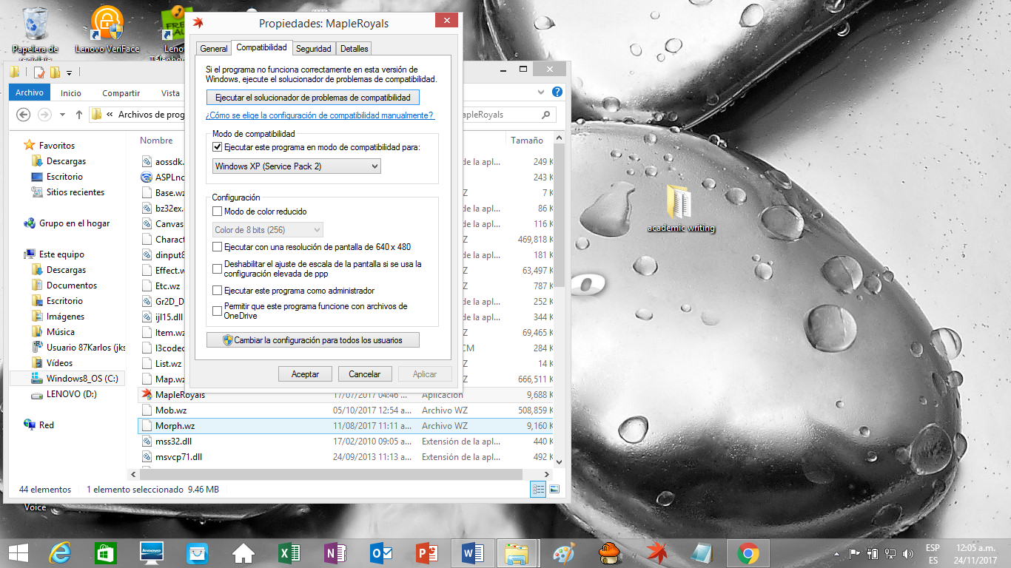Open the Windows Store taskbar icon
The image size is (1011, 568).
click(105, 552)
